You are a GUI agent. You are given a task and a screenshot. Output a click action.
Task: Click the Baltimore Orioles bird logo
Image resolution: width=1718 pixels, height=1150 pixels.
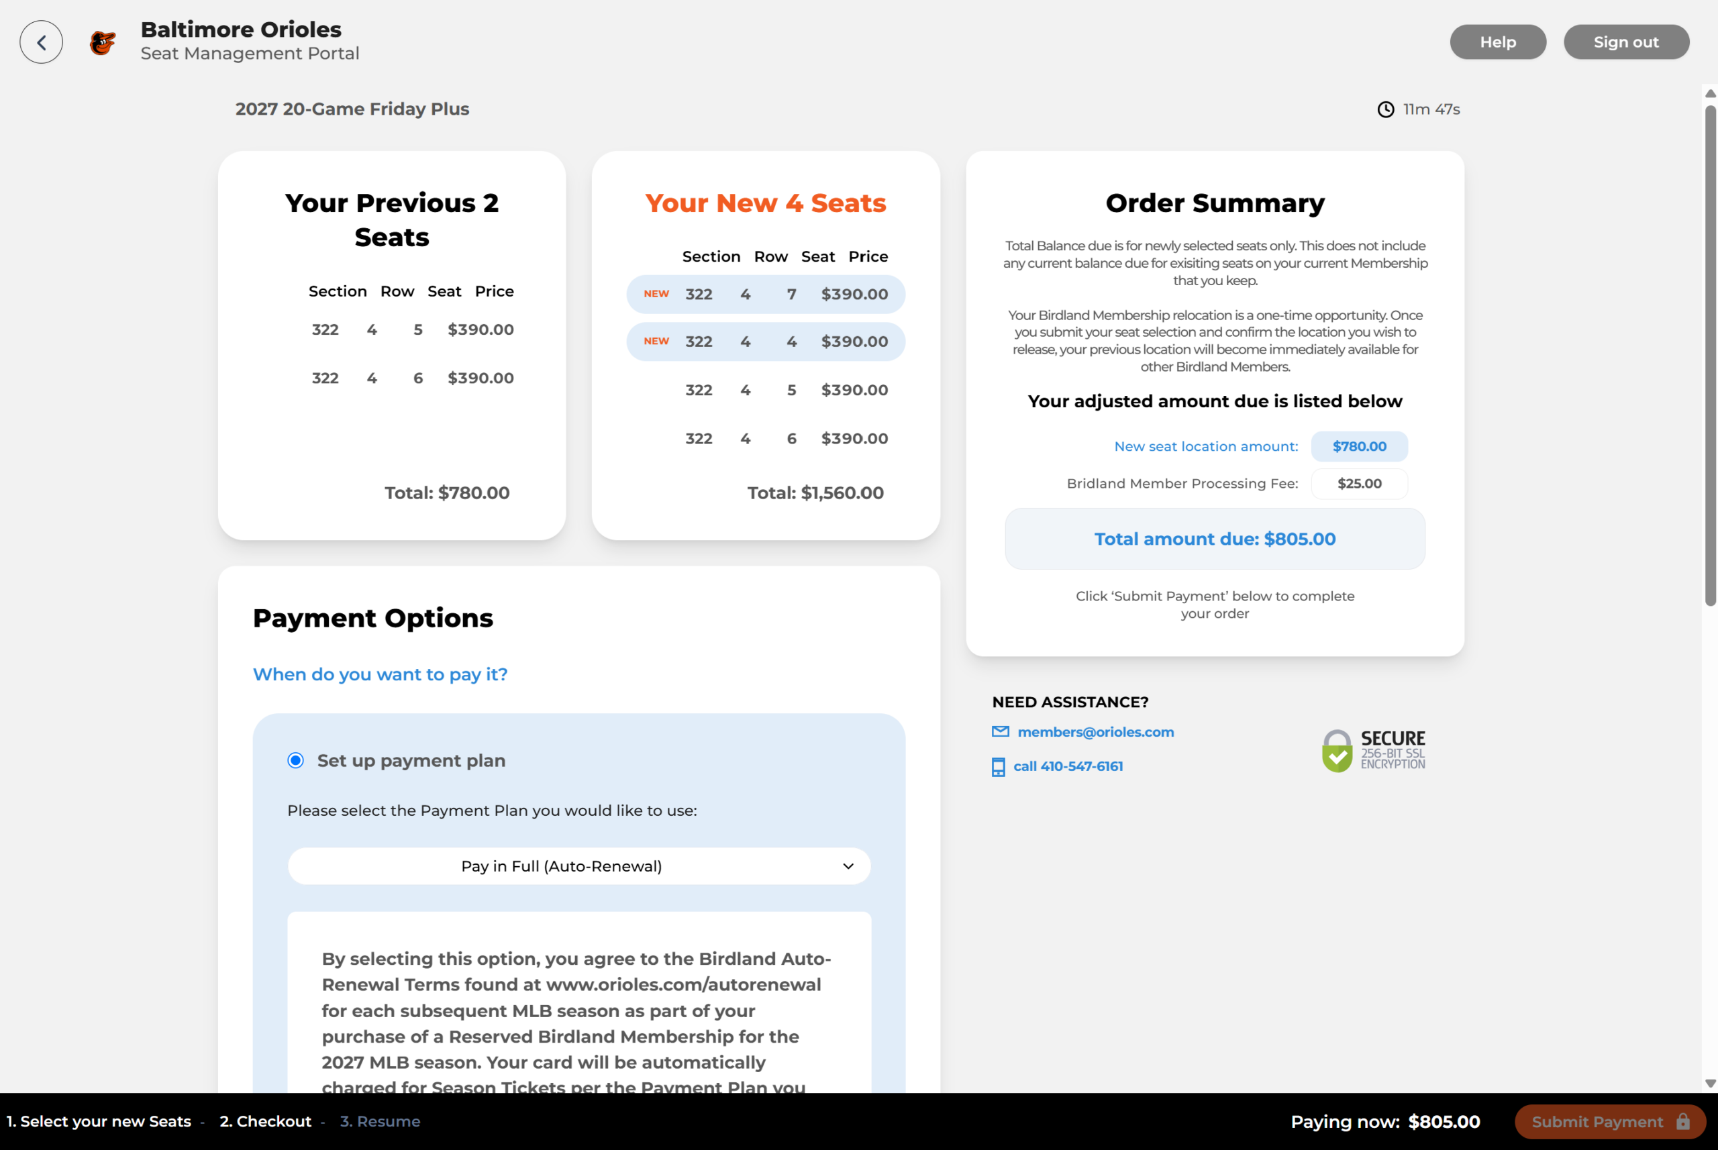click(103, 42)
